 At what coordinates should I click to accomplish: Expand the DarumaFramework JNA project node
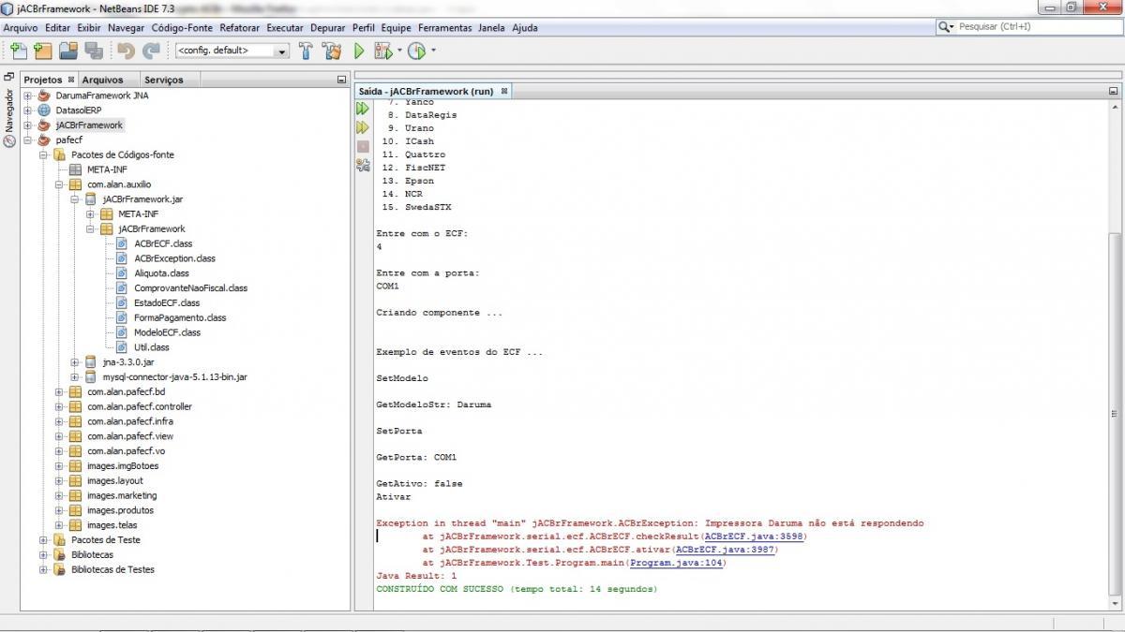(28, 96)
